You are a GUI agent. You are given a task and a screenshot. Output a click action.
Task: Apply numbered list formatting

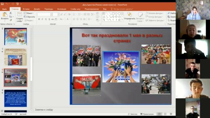(80, 14)
